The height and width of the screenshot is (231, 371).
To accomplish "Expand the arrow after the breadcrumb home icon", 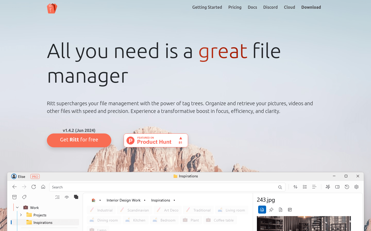I will 100,200.
